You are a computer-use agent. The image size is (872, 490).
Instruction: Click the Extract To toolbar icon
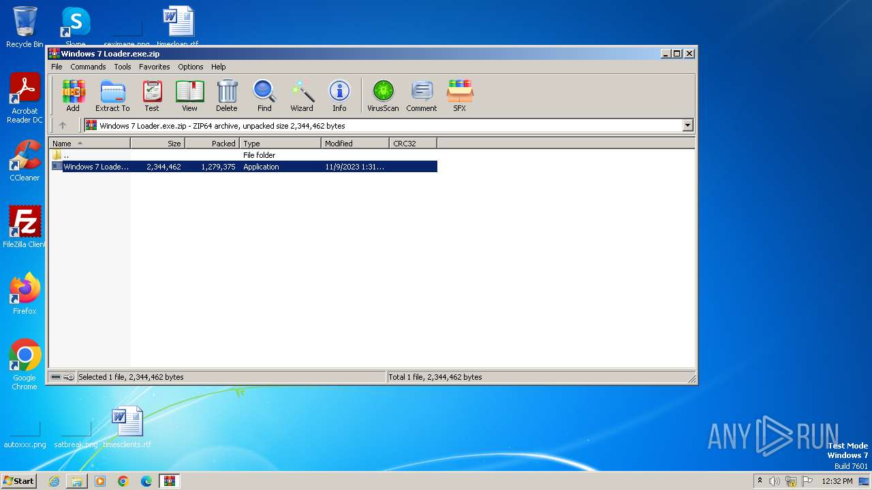point(112,96)
